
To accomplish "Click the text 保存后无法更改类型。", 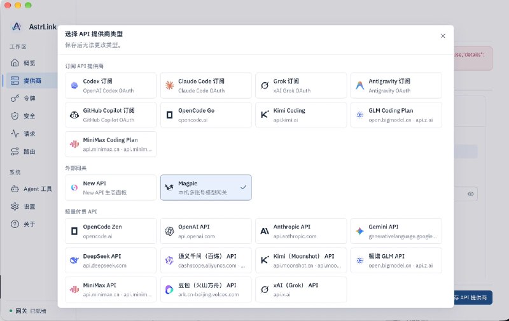I will tap(94, 45).
